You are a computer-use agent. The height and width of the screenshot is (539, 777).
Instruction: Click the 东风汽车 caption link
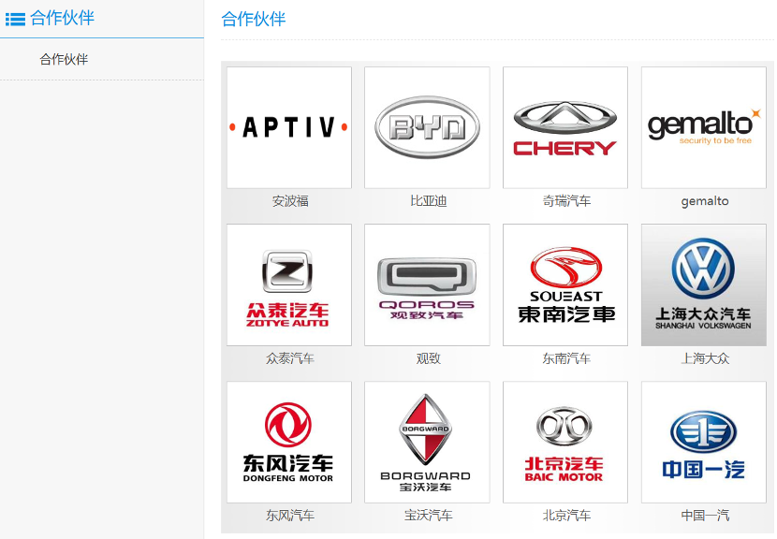pyautogui.click(x=290, y=516)
